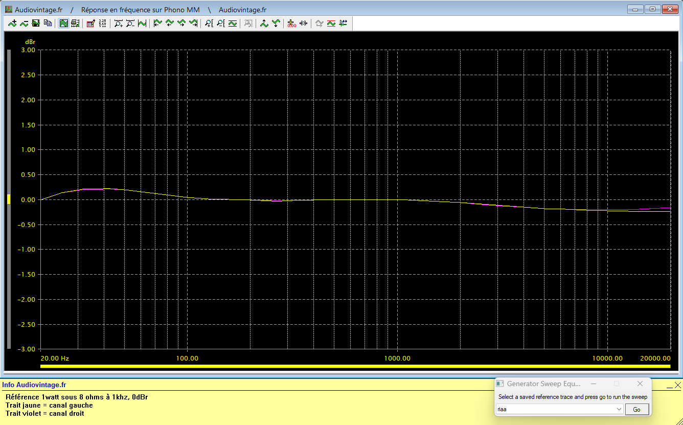The image size is (683, 425).
Task: Click the graph with data table icon
Action: (75, 23)
